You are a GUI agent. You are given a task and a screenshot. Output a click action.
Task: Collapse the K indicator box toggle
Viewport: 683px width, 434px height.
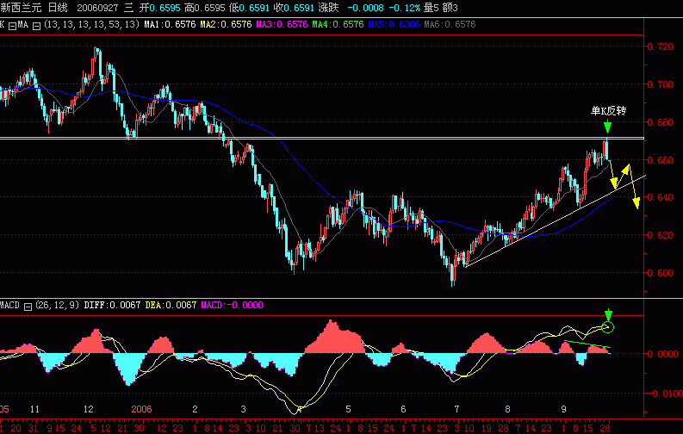(x=12, y=26)
